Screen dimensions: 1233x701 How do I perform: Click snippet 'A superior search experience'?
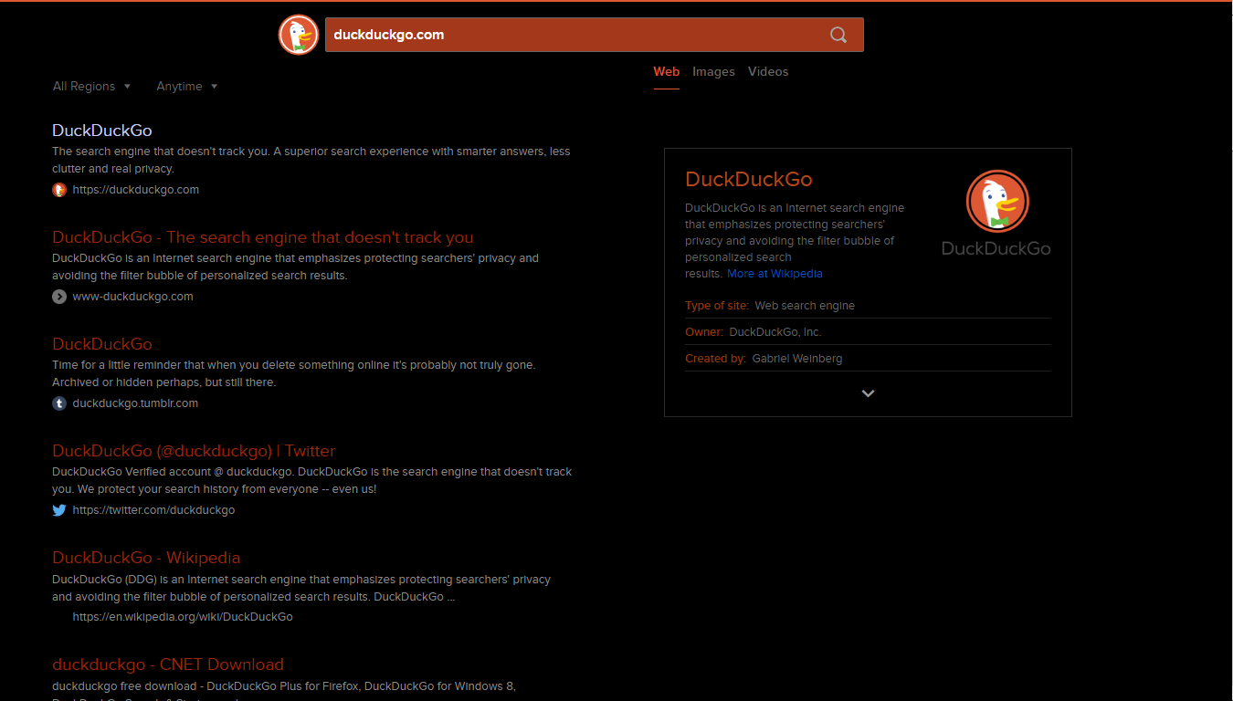311,160
